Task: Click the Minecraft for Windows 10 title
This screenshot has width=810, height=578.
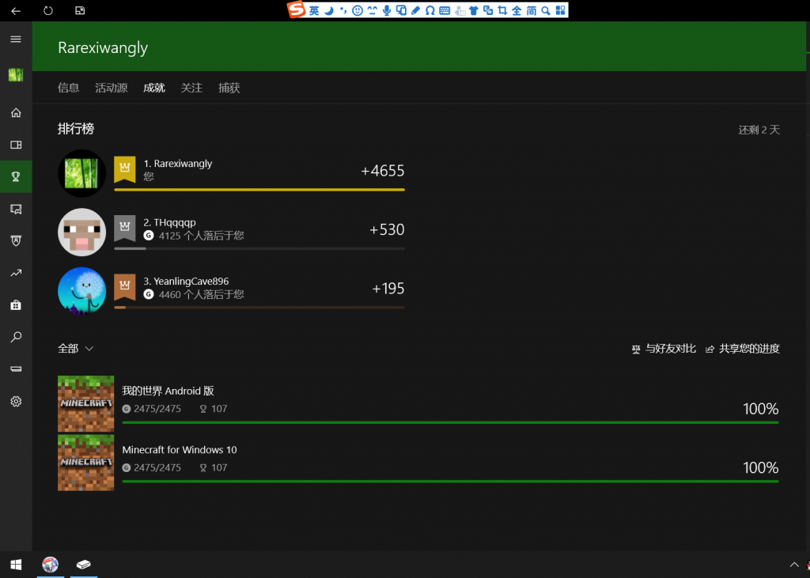Action: pyautogui.click(x=180, y=450)
